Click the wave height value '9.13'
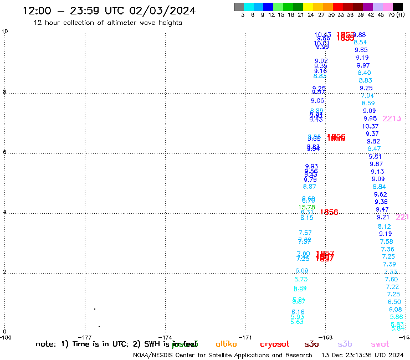The height and width of the screenshot is (360, 410). pos(377,172)
